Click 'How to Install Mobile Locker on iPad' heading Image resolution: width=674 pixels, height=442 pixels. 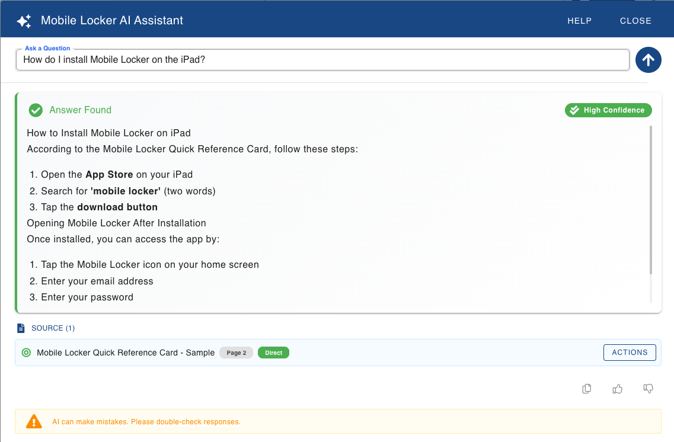point(108,133)
